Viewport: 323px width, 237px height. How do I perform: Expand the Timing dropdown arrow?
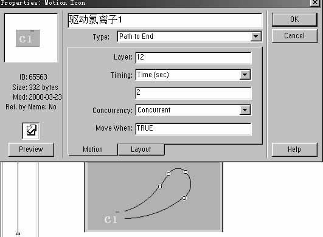[245, 75]
